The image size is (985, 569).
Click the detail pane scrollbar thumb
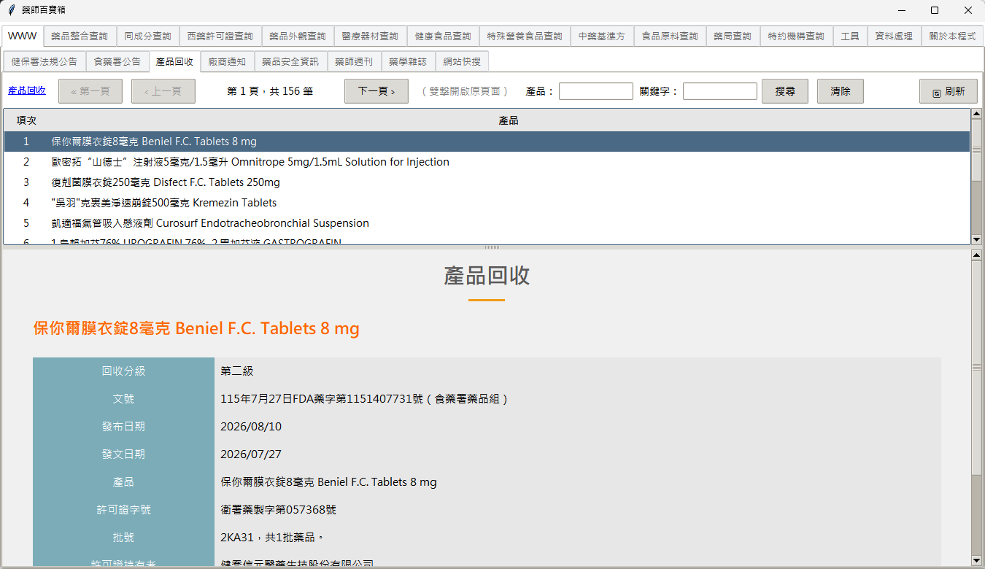pyautogui.click(x=976, y=367)
